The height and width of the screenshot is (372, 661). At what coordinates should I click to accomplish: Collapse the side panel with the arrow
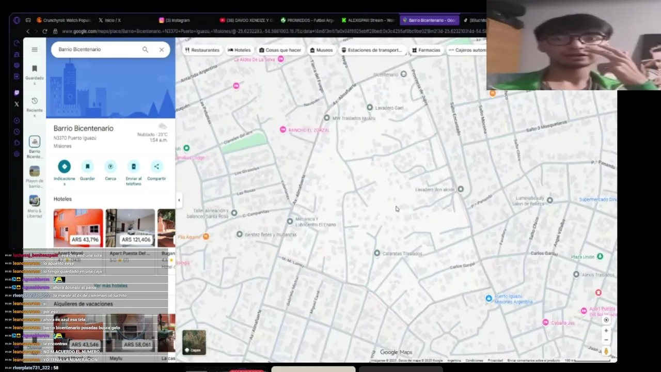(x=179, y=200)
